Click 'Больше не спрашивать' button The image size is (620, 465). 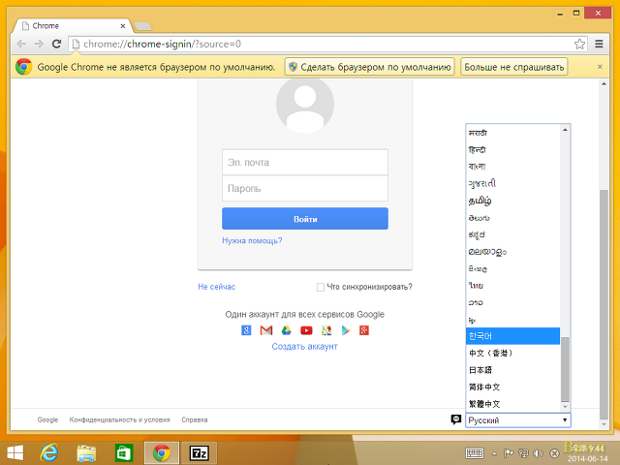[514, 67]
